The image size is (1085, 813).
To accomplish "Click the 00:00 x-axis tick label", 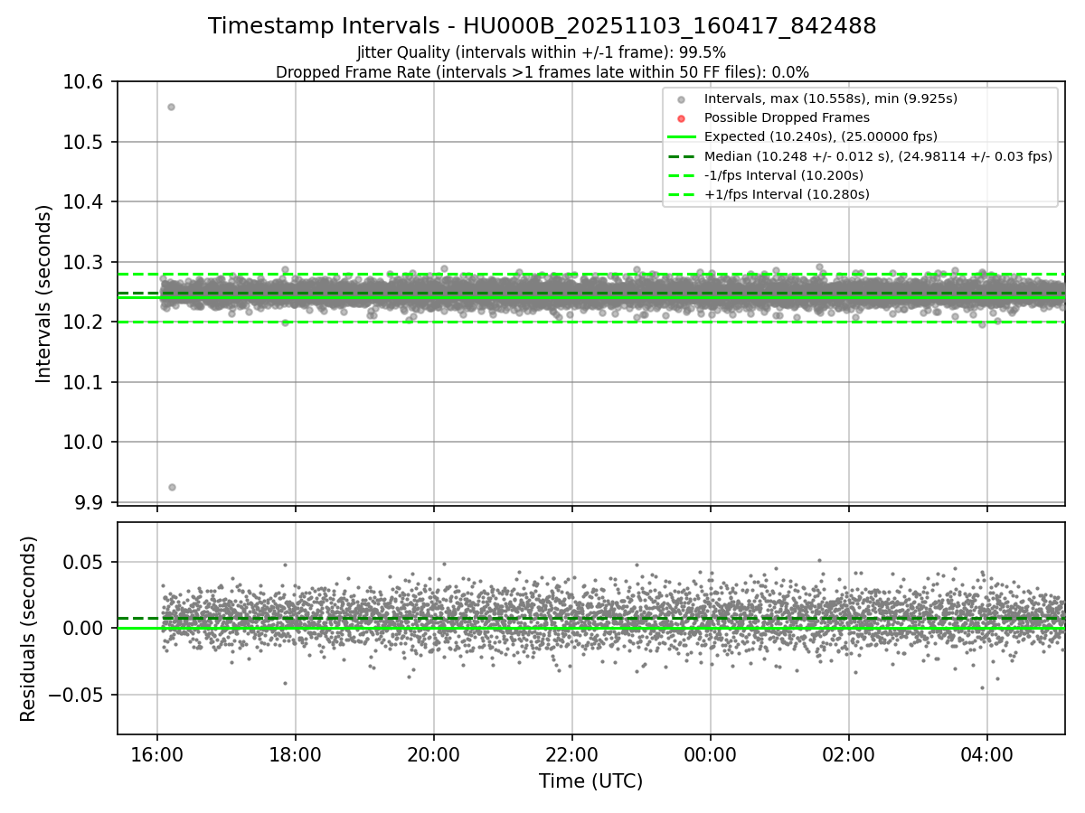I will (x=711, y=753).
